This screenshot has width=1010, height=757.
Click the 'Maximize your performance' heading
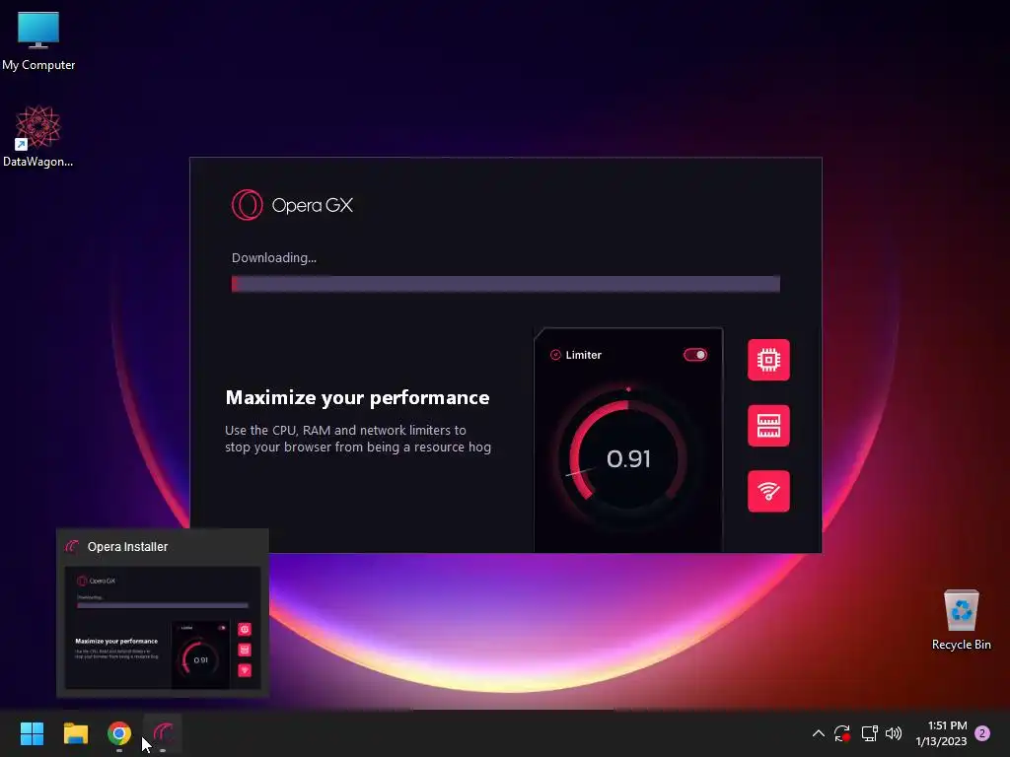point(357,398)
